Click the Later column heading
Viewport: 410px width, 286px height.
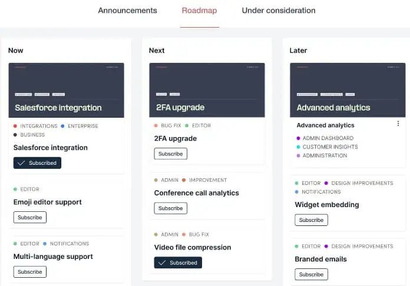298,51
